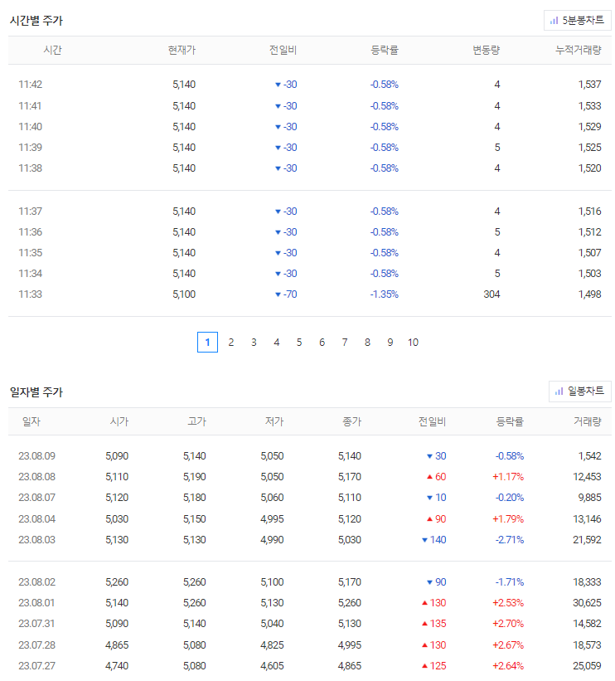This screenshot has height=681, width=615.
Task: Click the current page 1 box
Action: (x=207, y=343)
